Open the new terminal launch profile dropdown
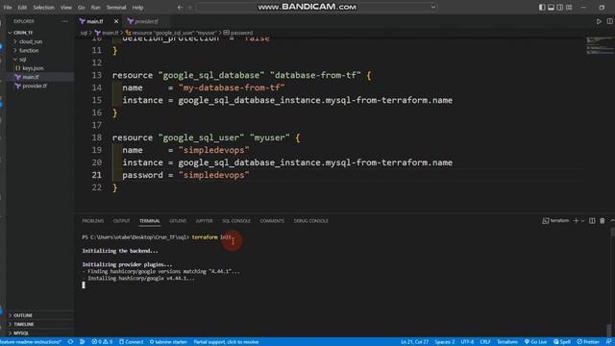Image resolution: width=615 pixels, height=346 pixels. point(583,221)
